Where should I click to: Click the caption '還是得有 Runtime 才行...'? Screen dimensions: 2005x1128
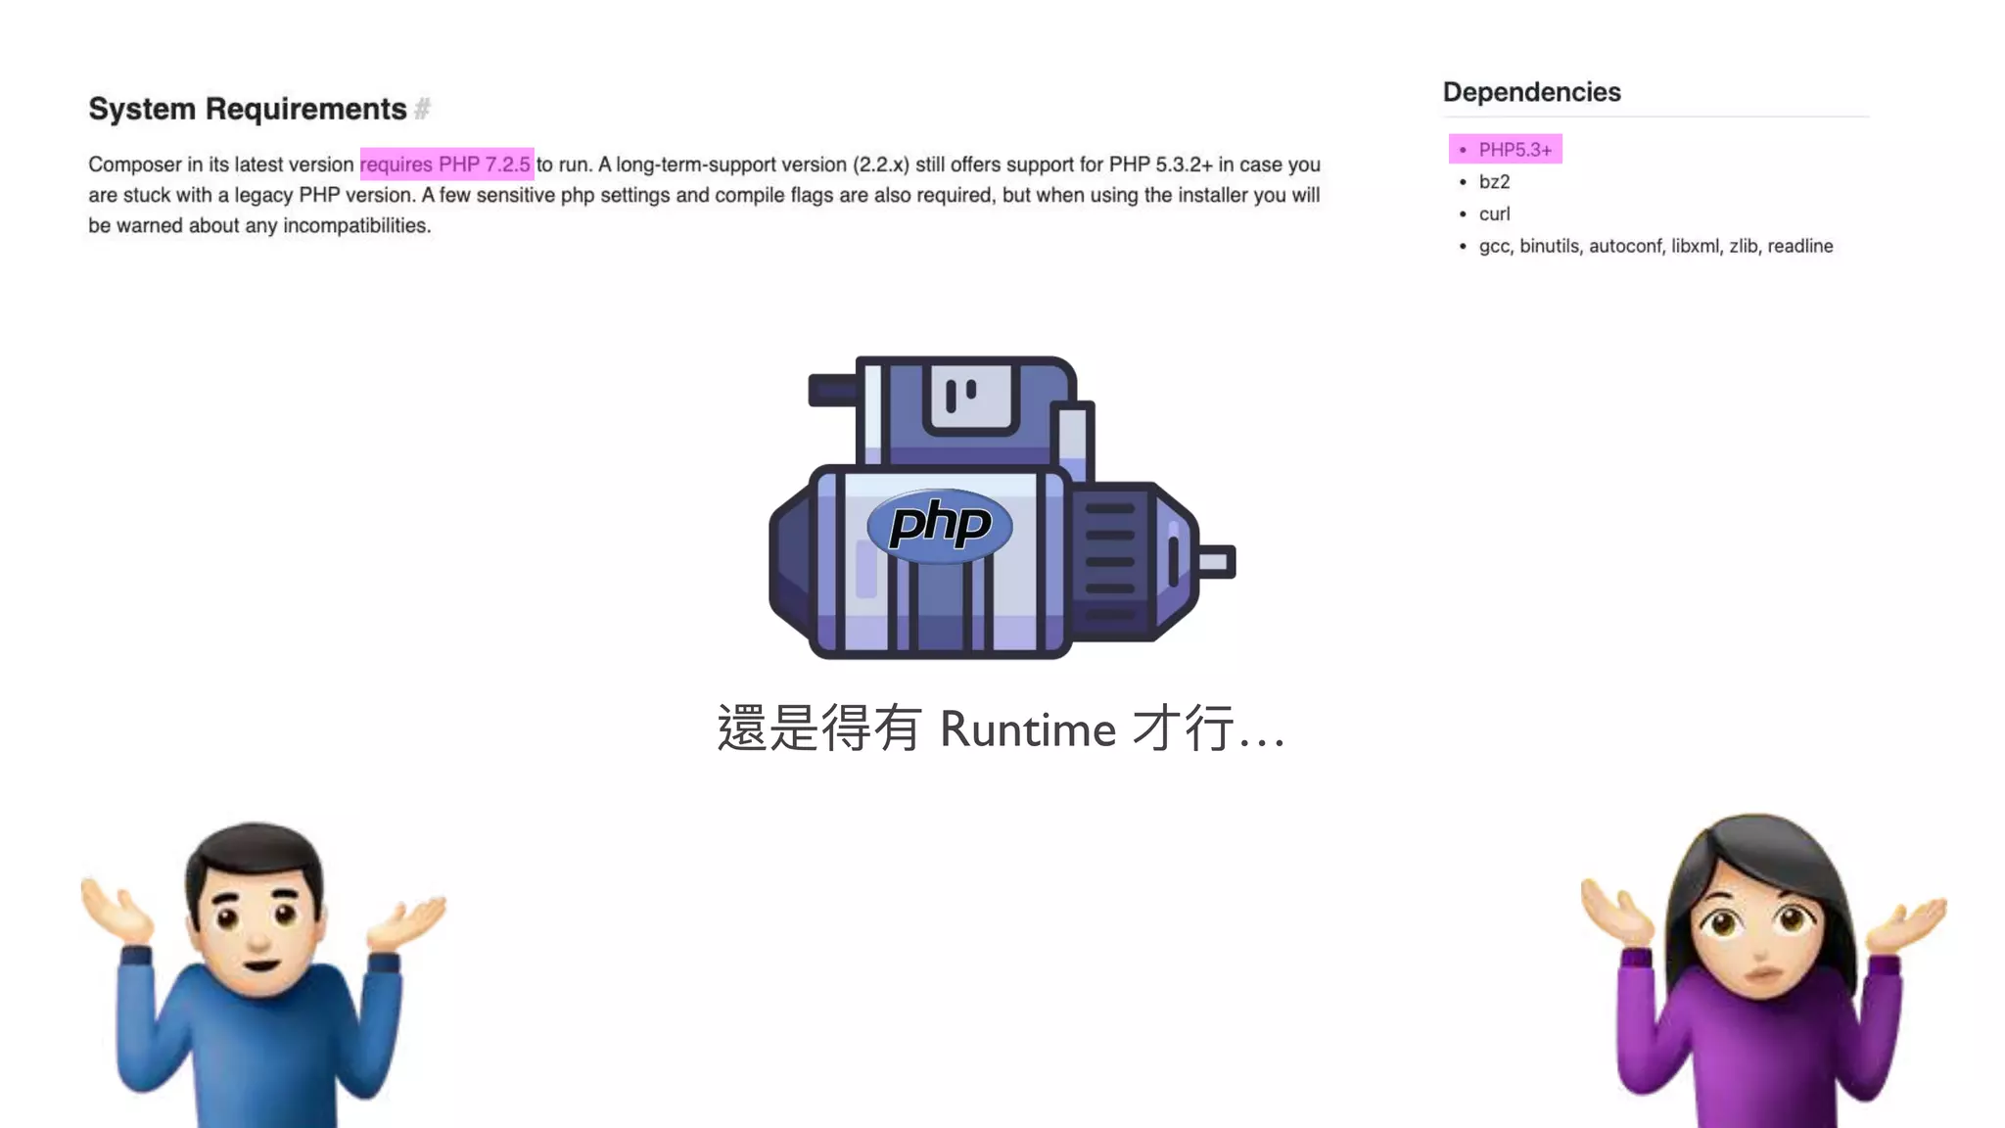[x=1001, y=728]
